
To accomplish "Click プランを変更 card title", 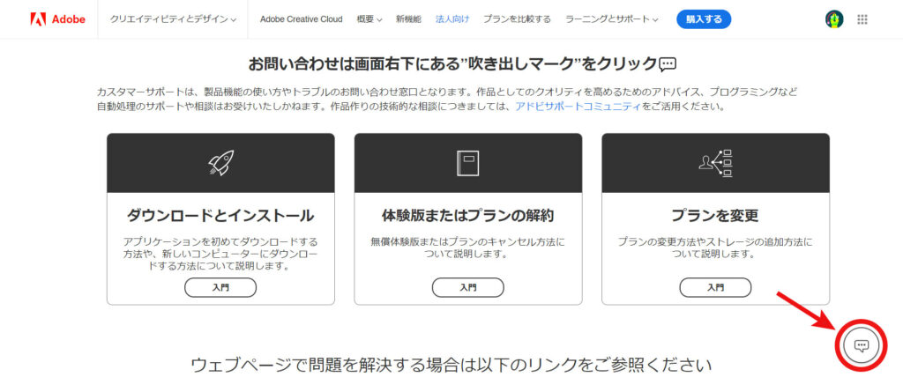I will (x=715, y=216).
